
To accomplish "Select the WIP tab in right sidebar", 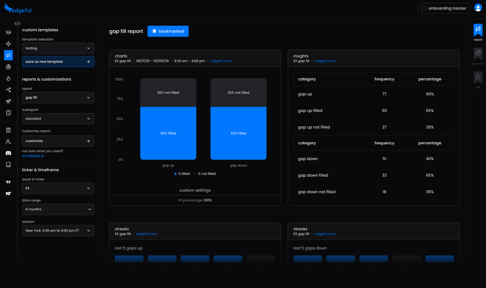I will (x=477, y=77).
